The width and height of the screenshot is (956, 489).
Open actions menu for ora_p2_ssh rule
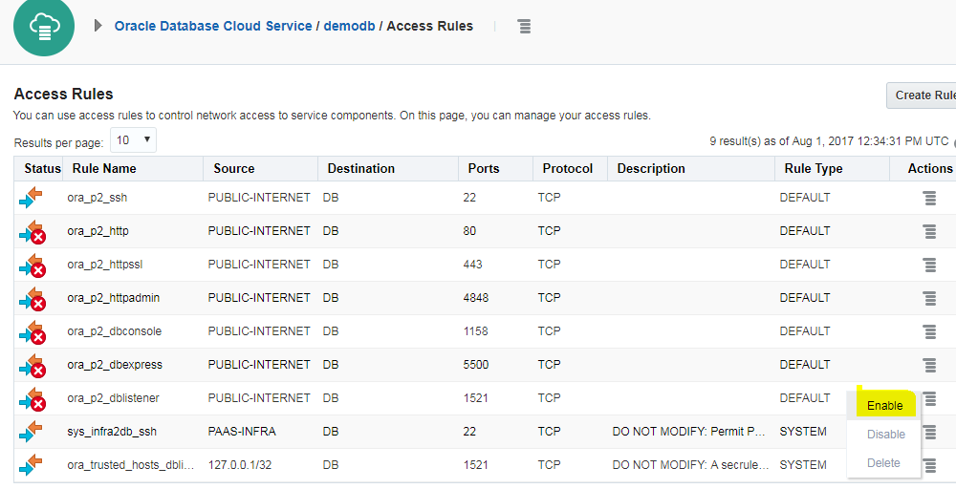[928, 198]
